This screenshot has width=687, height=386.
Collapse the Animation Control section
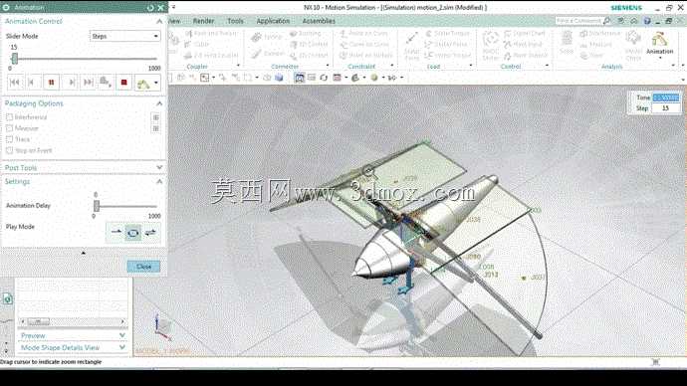tap(159, 22)
